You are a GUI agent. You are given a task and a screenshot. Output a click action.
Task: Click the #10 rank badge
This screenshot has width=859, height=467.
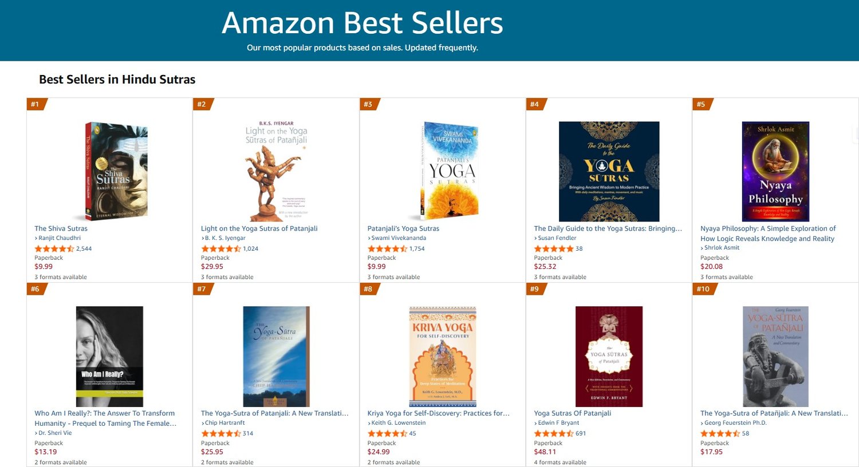[703, 289]
